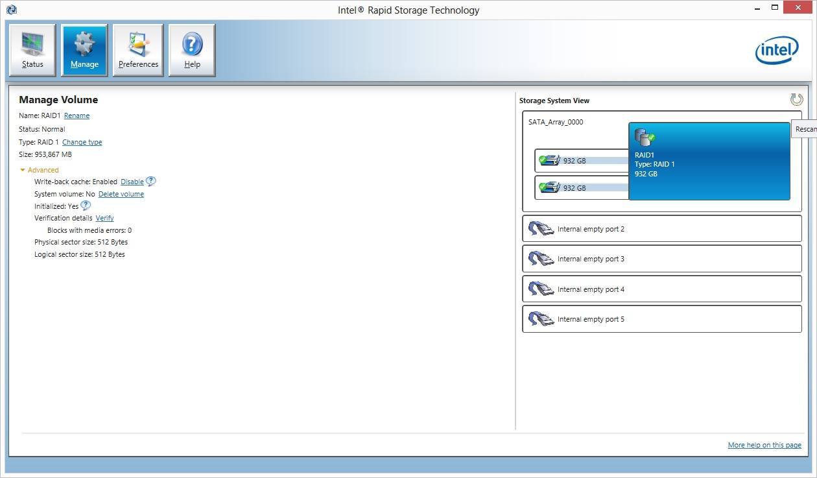Open the Status toolbar button

(32, 51)
